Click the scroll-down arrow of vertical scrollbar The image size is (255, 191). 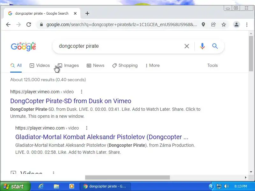(x=251, y=172)
